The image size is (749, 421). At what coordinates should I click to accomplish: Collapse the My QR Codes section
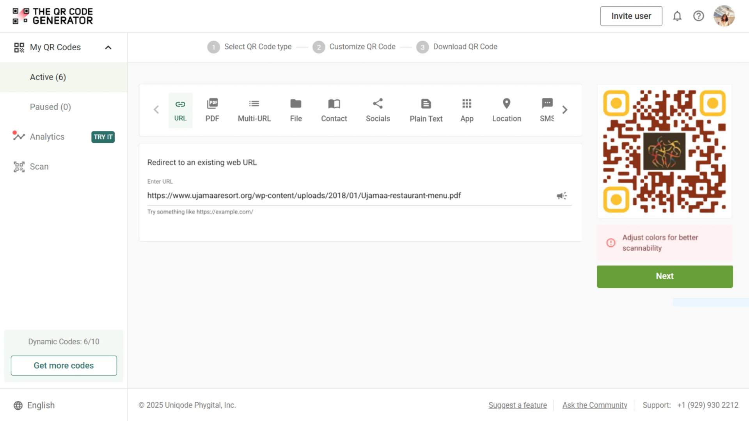click(x=108, y=48)
